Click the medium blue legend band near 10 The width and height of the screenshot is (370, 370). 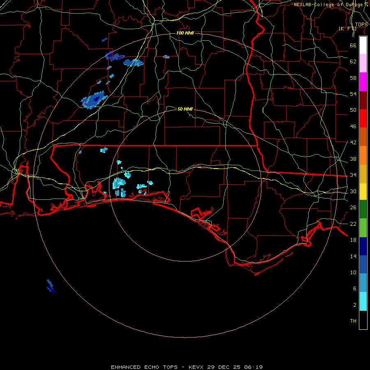(x=363, y=264)
